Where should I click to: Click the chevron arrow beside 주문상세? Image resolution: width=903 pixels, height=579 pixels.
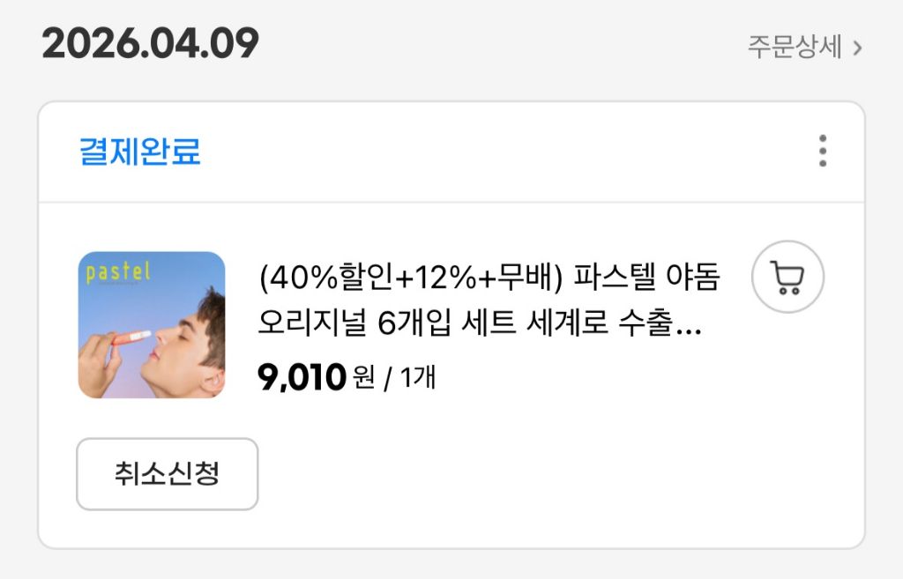857,48
